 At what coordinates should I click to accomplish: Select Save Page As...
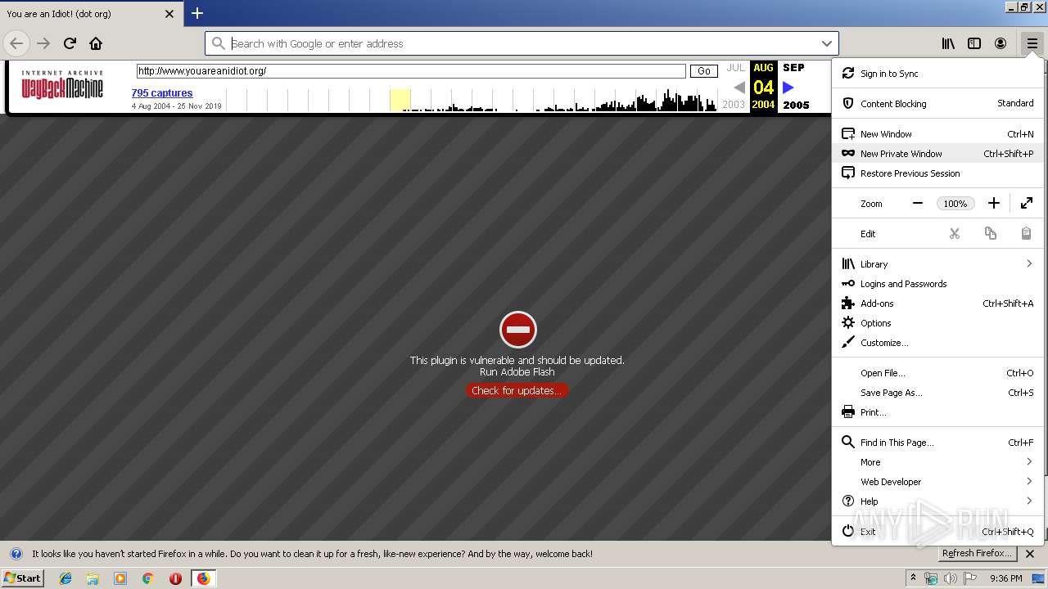937,393
